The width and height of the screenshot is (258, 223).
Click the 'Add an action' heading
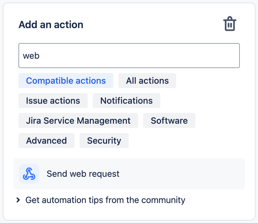coord(51,25)
